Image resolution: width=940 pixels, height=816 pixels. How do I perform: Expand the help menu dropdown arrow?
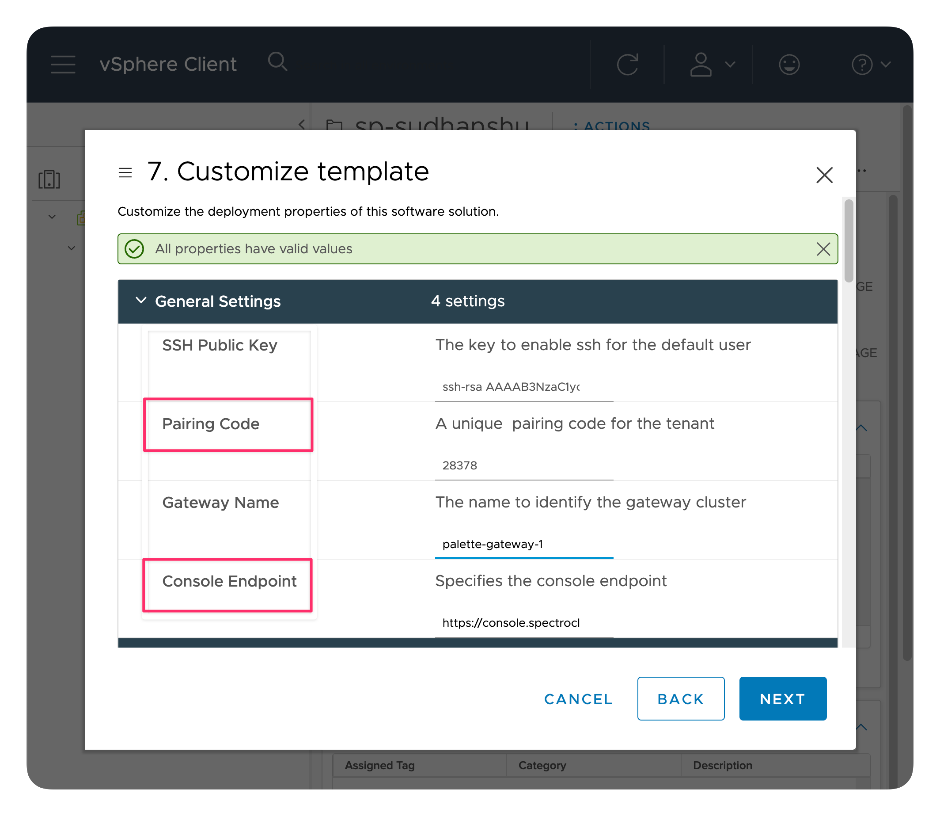click(x=885, y=64)
